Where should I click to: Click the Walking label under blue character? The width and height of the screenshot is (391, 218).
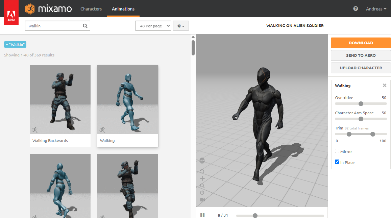pyautogui.click(x=107, y=141)
